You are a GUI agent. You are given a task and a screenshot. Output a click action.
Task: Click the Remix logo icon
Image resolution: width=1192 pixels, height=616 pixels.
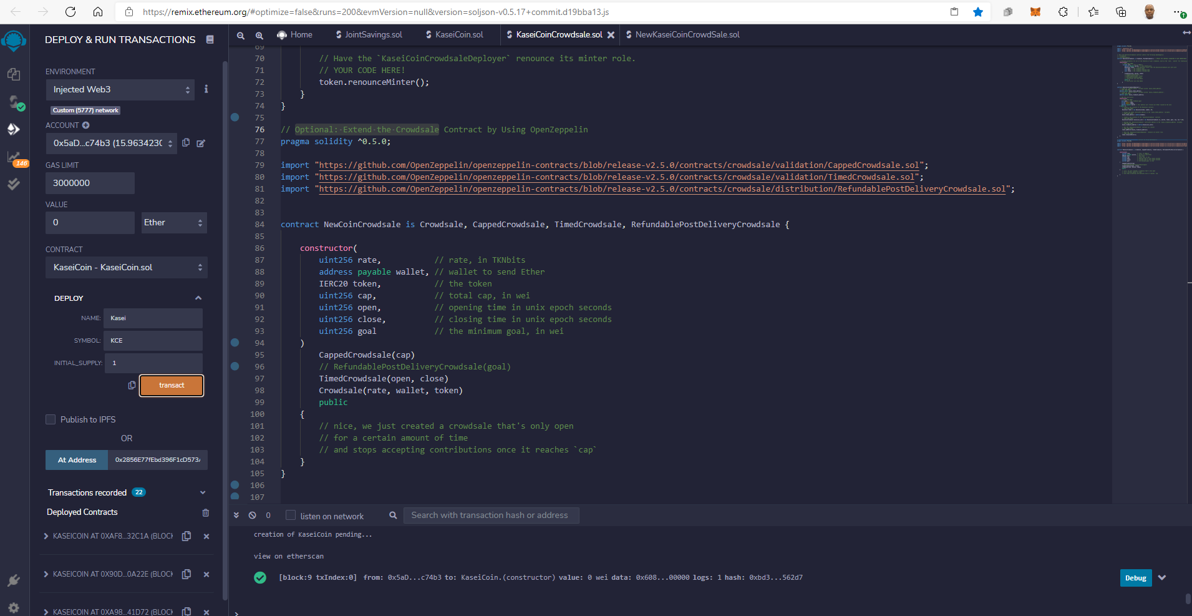pyautogui.click(x=14, y=41)
